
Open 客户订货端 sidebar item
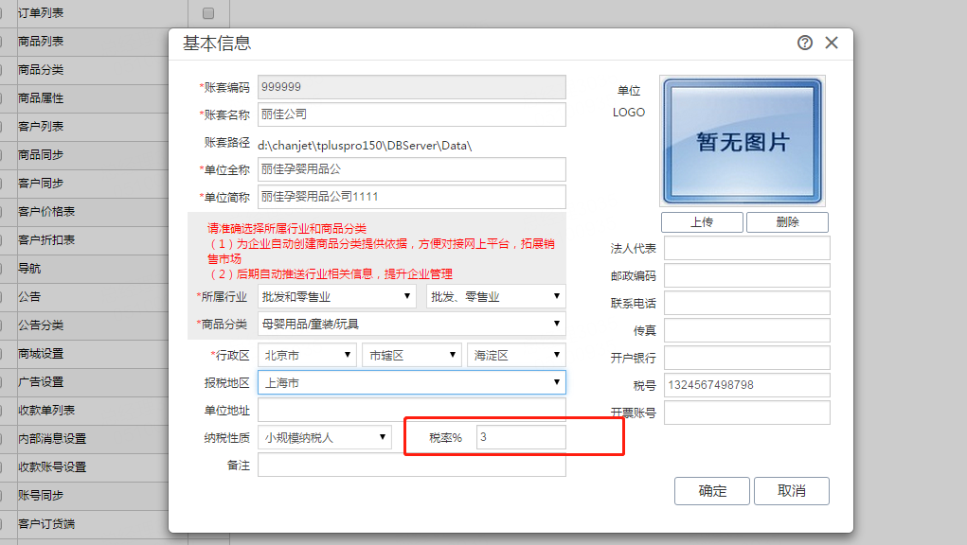click(x=46, y=523)
